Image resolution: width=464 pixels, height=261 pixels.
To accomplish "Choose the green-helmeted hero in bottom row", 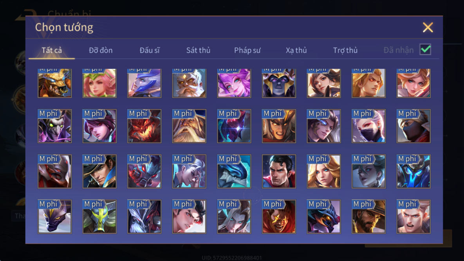I will pyautogui.click(x=99, y=217).
